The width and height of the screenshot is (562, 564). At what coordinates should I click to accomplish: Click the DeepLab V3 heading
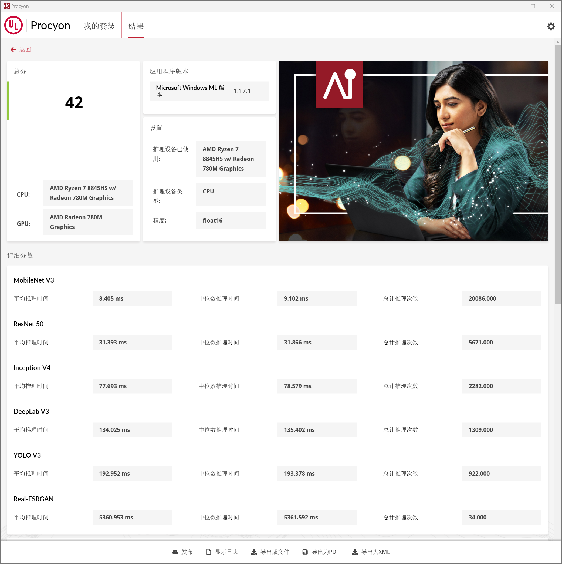coord(31,411)
